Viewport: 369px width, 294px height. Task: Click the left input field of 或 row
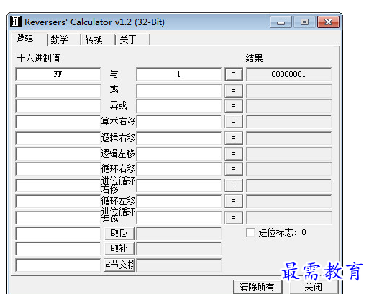[58, 90]
